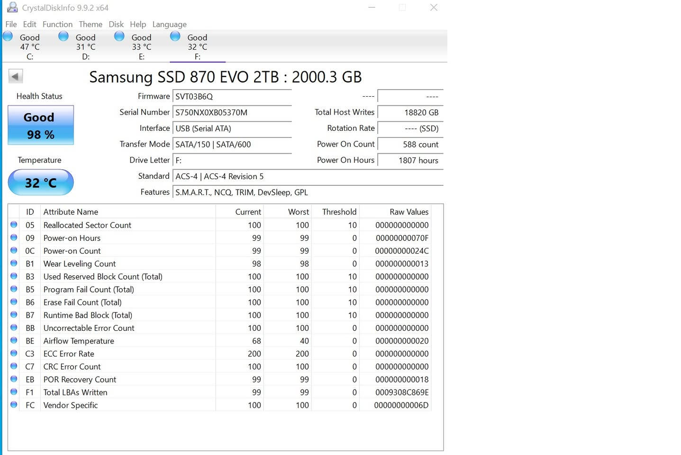Image resolution: width=681 pixels, height=455 pixels.
Task: Click the Good 98 % health status button
Action: point(41,125)
